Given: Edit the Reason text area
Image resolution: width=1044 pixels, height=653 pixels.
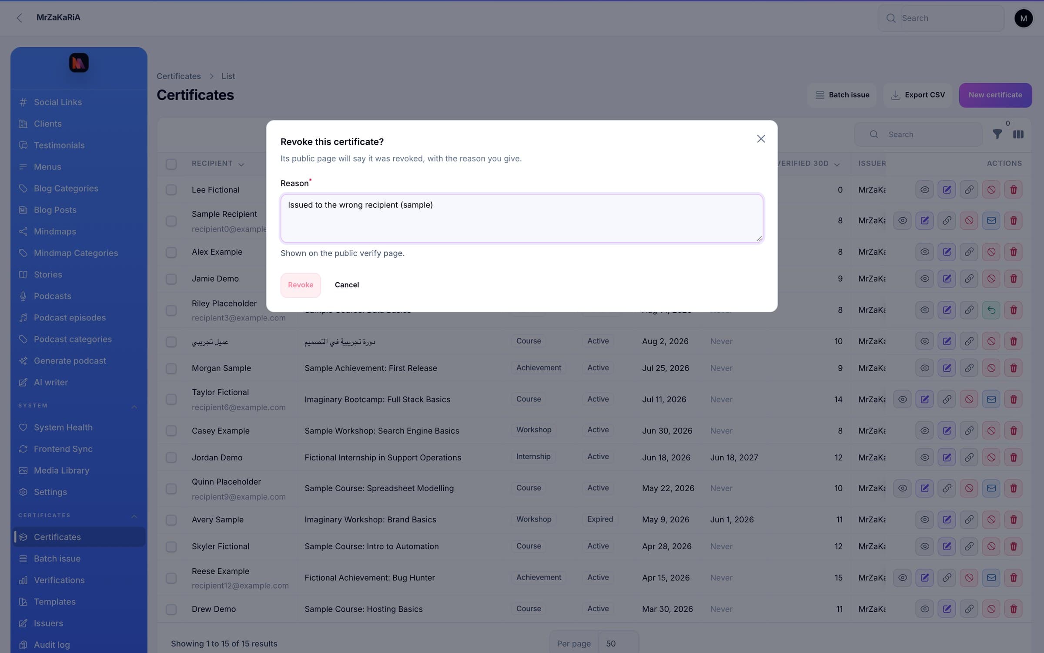Looking at the screenshot, I should [522, 218].
